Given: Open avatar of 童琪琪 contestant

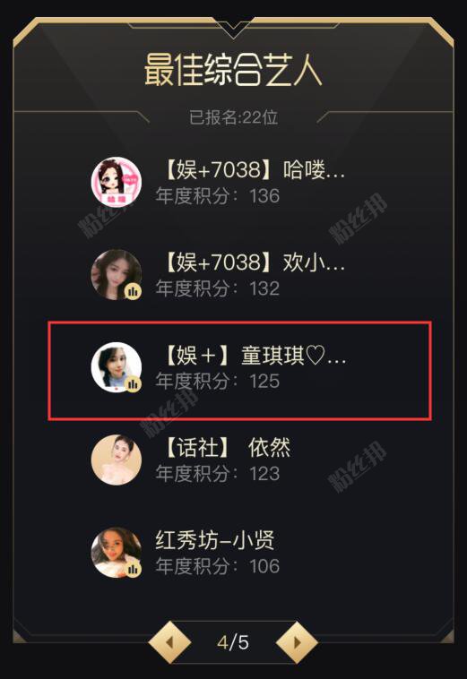Looking at the screenshot, I should click(117, 367).
